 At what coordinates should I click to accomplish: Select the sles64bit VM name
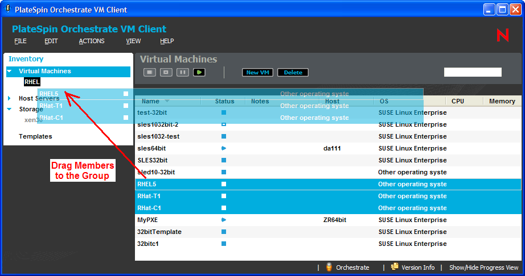(151, 148)
